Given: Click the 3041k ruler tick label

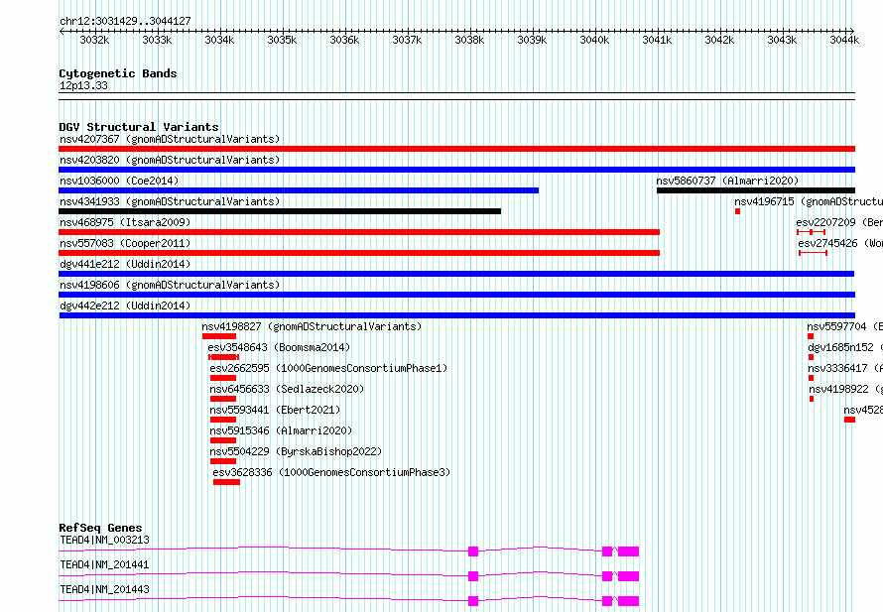Looking at the screenshot, I should tap(657, 40).
